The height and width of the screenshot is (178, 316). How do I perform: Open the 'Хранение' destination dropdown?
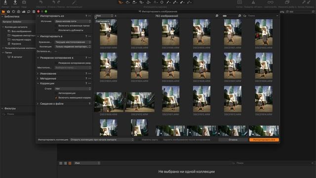pyautogui.click(x=73, y=42)
